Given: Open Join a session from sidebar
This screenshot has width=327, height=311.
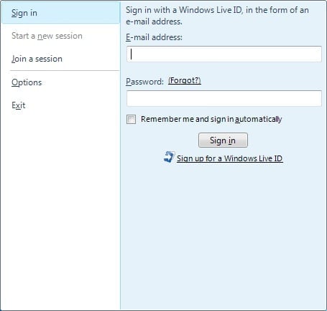Looking at the screenshot, I should pyautogui.click(x=37, y=59).
